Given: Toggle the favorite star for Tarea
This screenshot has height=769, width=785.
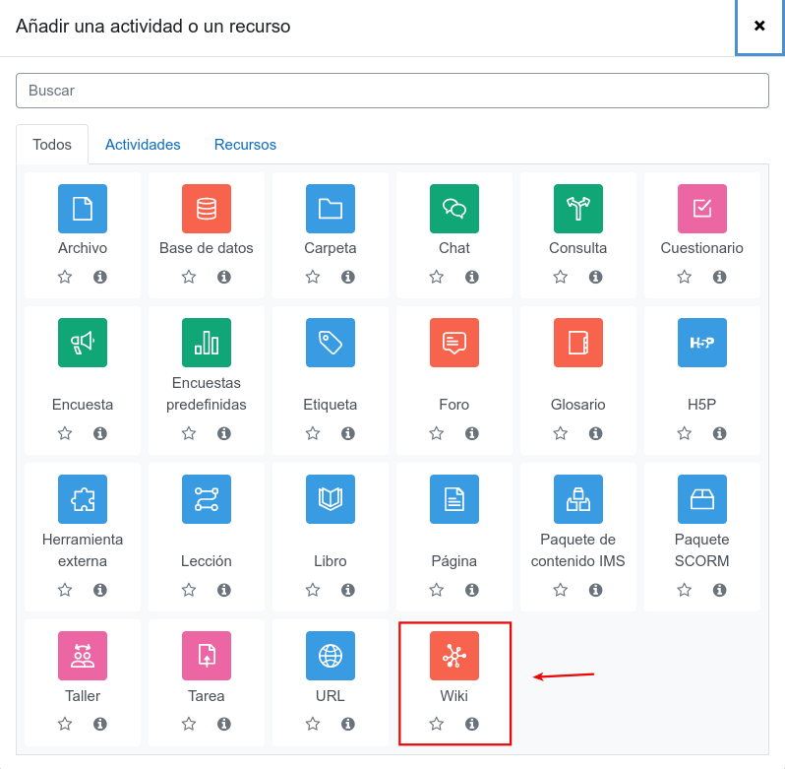Looking at the screenshot, I should point(189,724).
